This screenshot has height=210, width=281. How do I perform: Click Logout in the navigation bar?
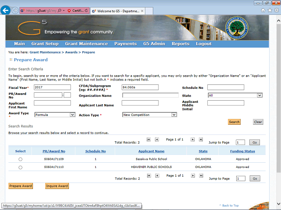pos(204,44)
